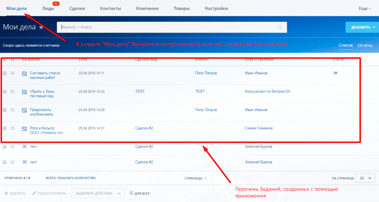The height and width of the screenshot is (202, 379).
Task: Open the Мои дела tab
Action: (x=16, y=8)
